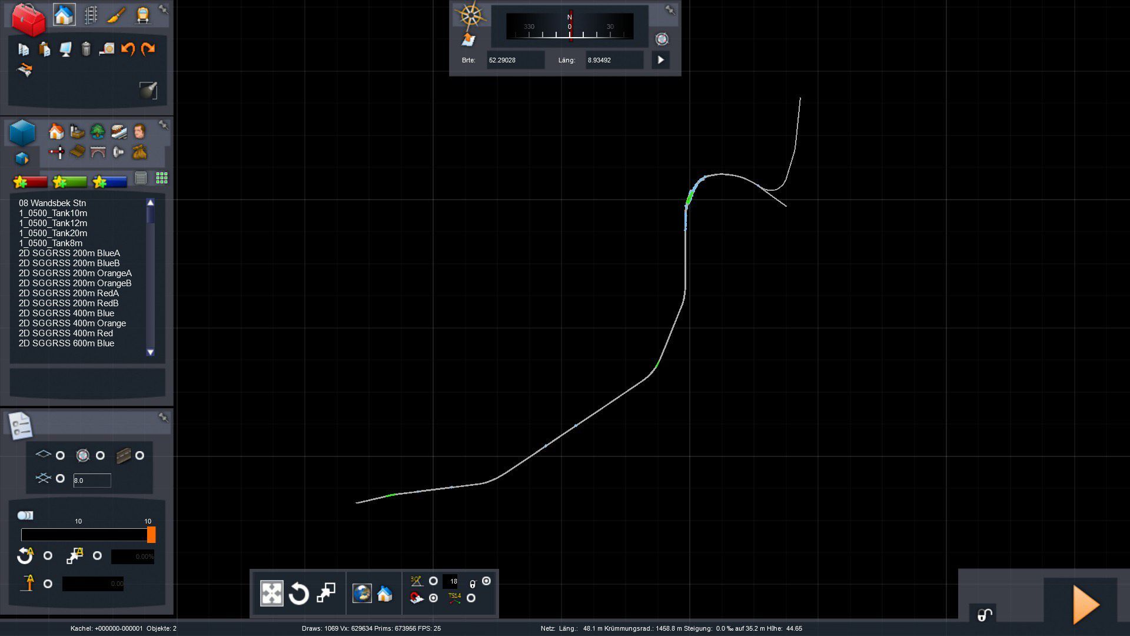
Task: Select '08 Wandsbek Stn' in asset list
Action: coord(52,203)
